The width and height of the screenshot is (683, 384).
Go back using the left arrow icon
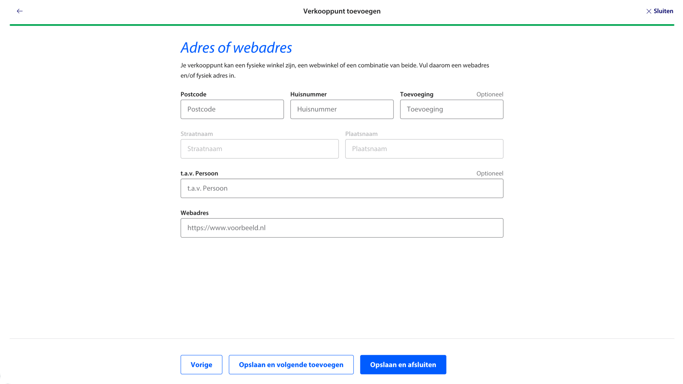(x=20, y=11)
